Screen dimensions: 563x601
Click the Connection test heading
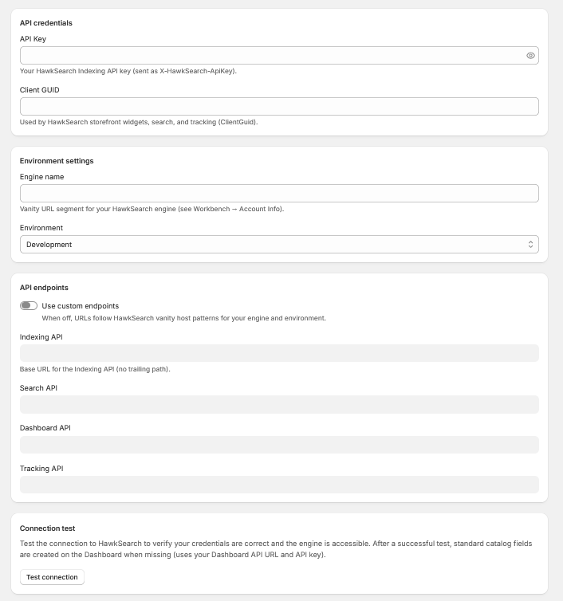[48, 528]
